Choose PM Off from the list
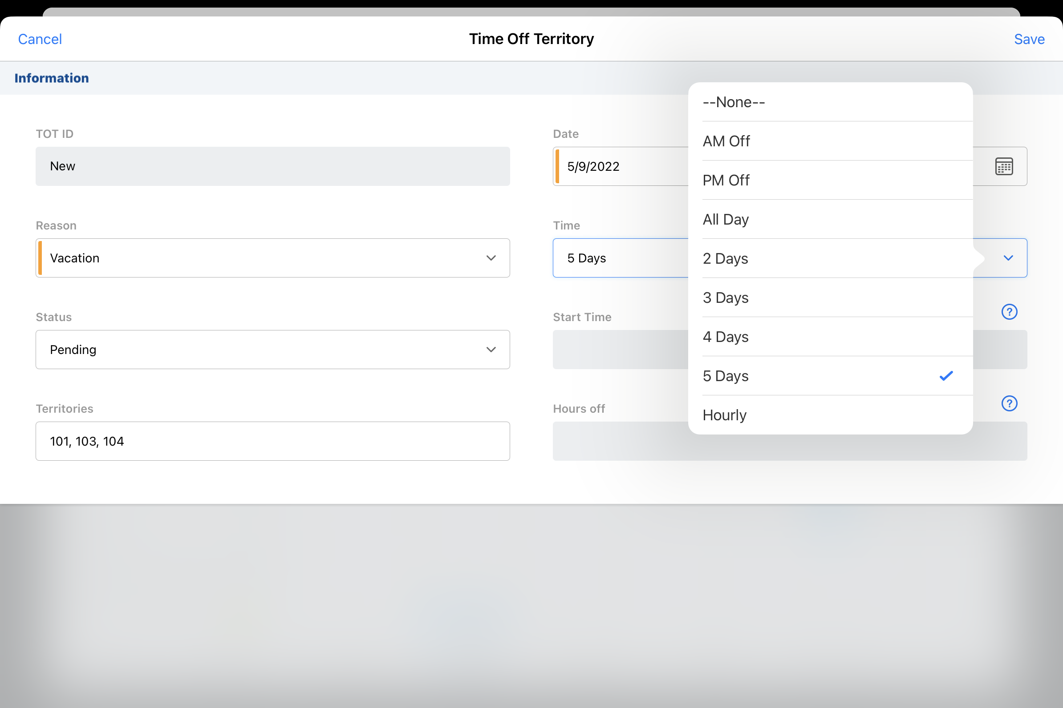Viewport: 1063px width, 708px height. [830, 181]
